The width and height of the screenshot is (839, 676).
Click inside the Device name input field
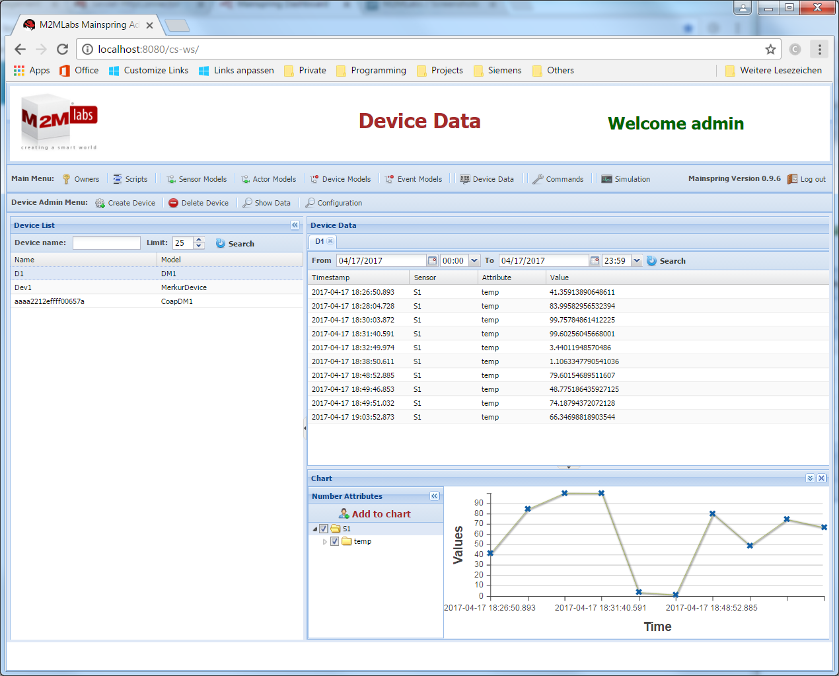pyautogui.click(x=106, y=243)
